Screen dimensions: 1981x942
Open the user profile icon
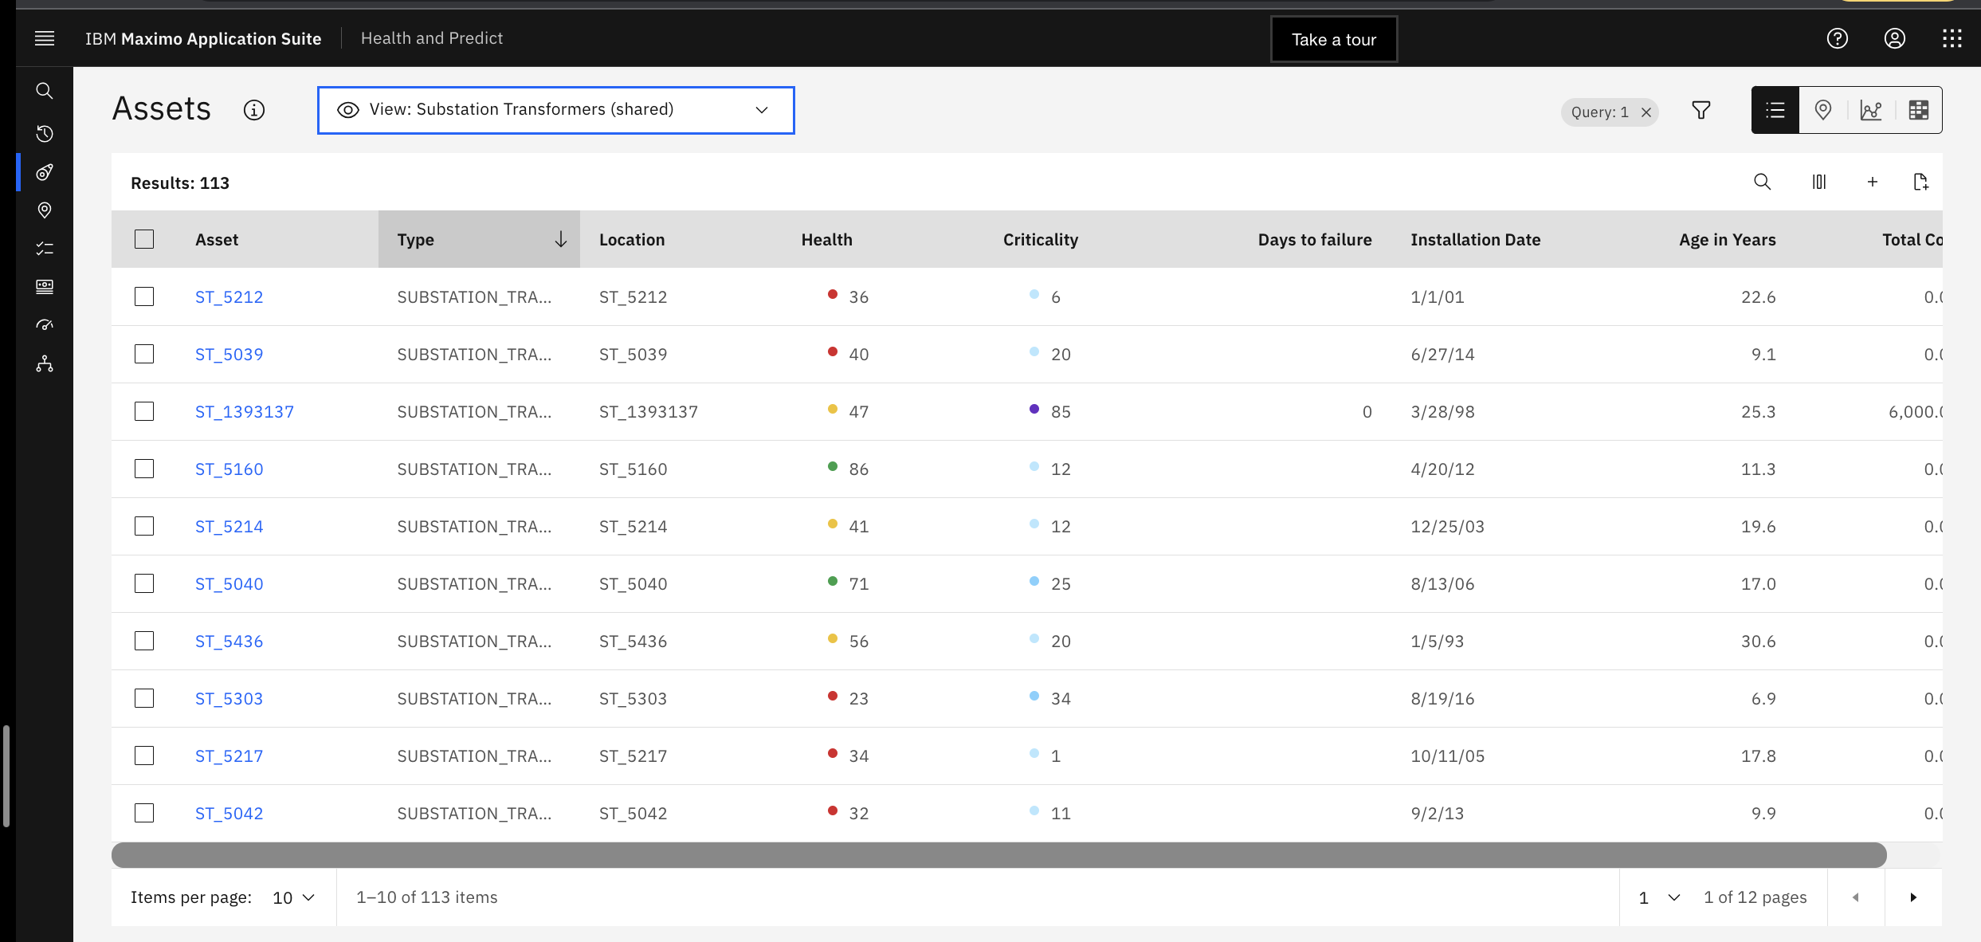click(1895, 38)
